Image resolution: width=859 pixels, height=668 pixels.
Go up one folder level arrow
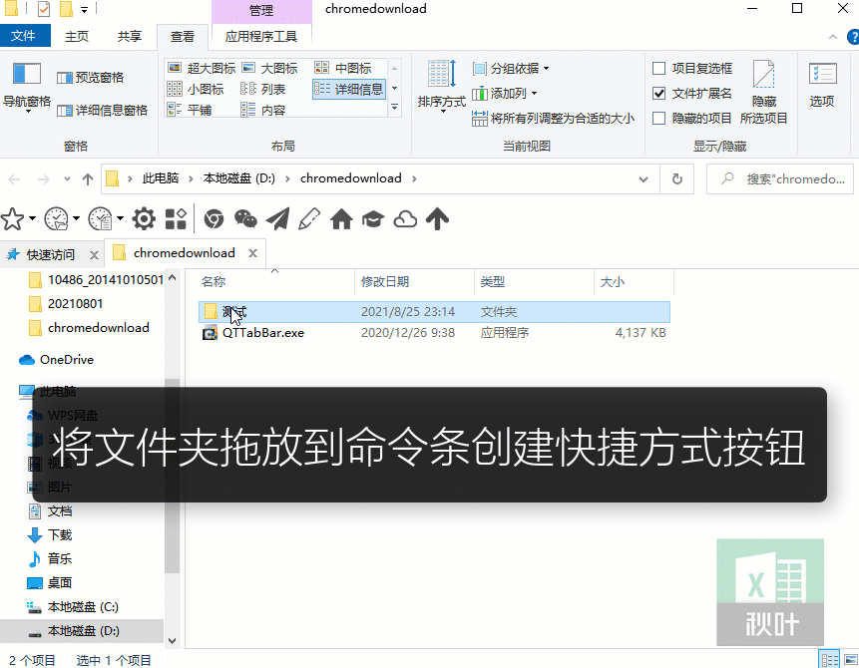tap(87, 179)
